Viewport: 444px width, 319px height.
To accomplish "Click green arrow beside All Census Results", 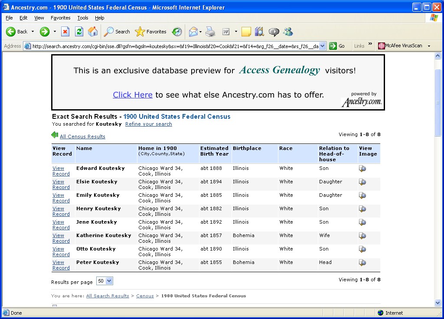I will (55, 135).
